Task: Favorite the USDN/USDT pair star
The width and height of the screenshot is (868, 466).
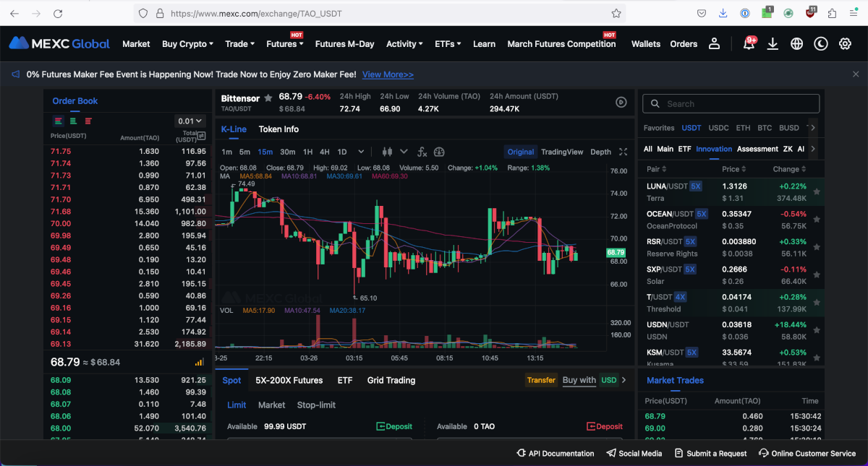Action: tap(817, 330)
